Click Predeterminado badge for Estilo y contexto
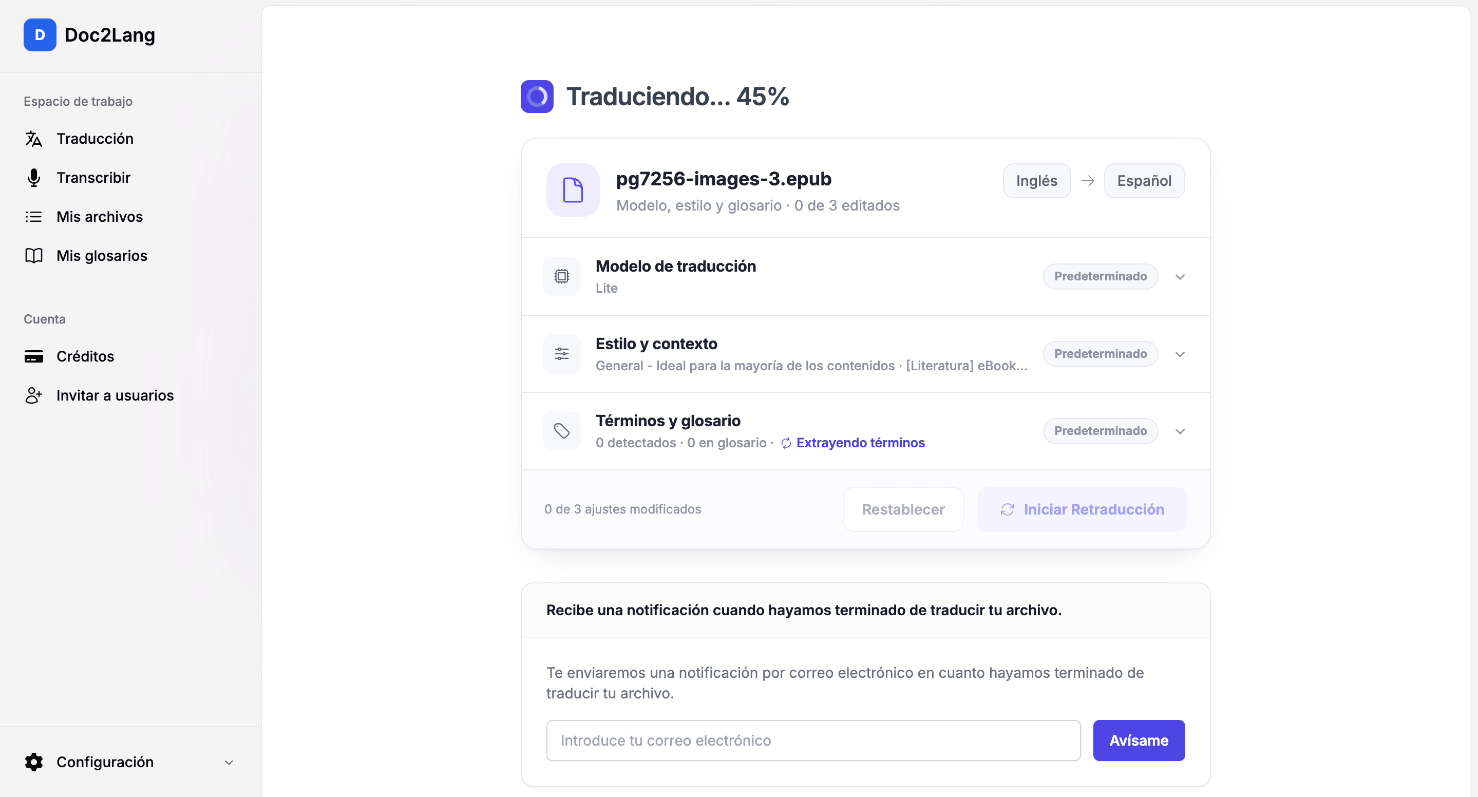1478x797 pixels. 1100,354
